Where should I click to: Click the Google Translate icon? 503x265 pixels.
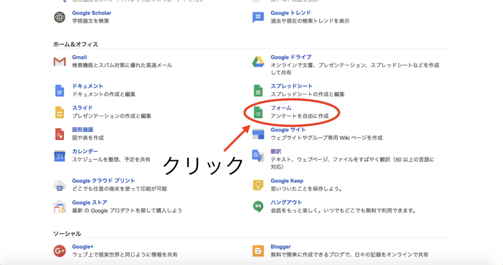258,156
